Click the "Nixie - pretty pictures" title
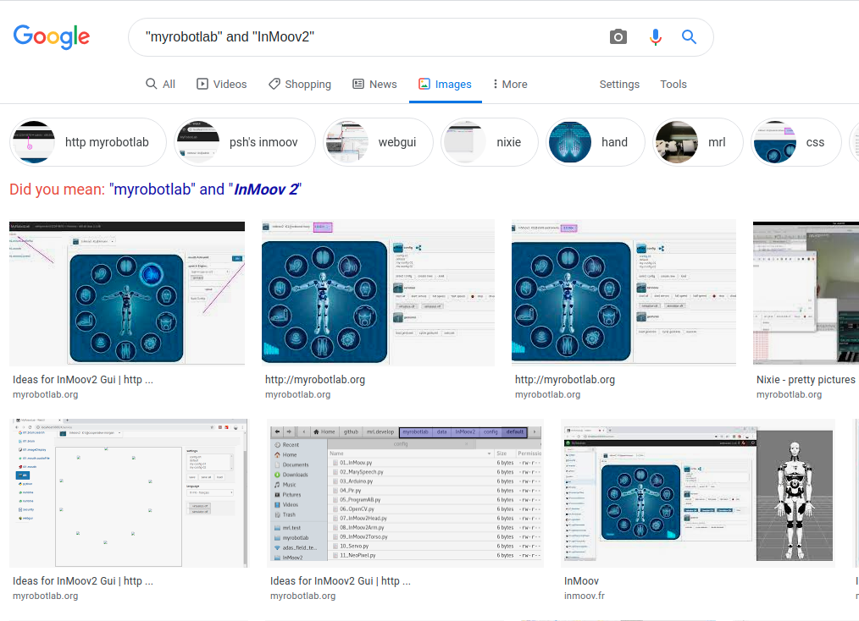Screen dimensions: 859x621 [x=806, y=380]
